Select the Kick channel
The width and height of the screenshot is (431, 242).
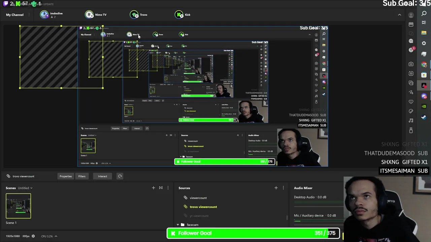click(183, 15)
